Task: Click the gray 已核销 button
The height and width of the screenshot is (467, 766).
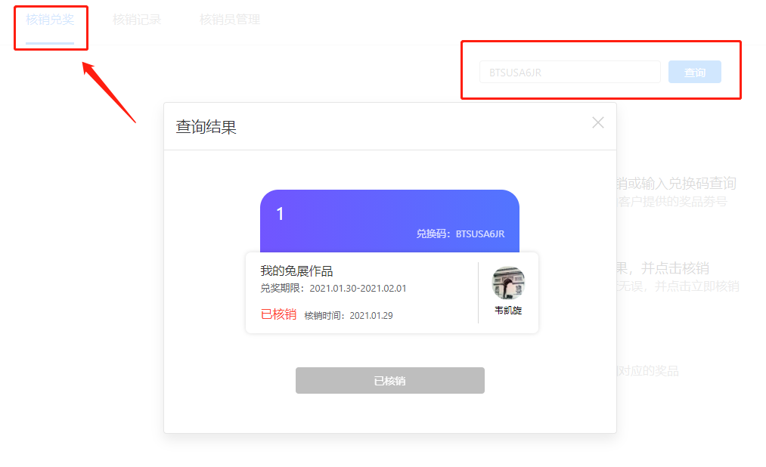Action: (x=390, y=381)
